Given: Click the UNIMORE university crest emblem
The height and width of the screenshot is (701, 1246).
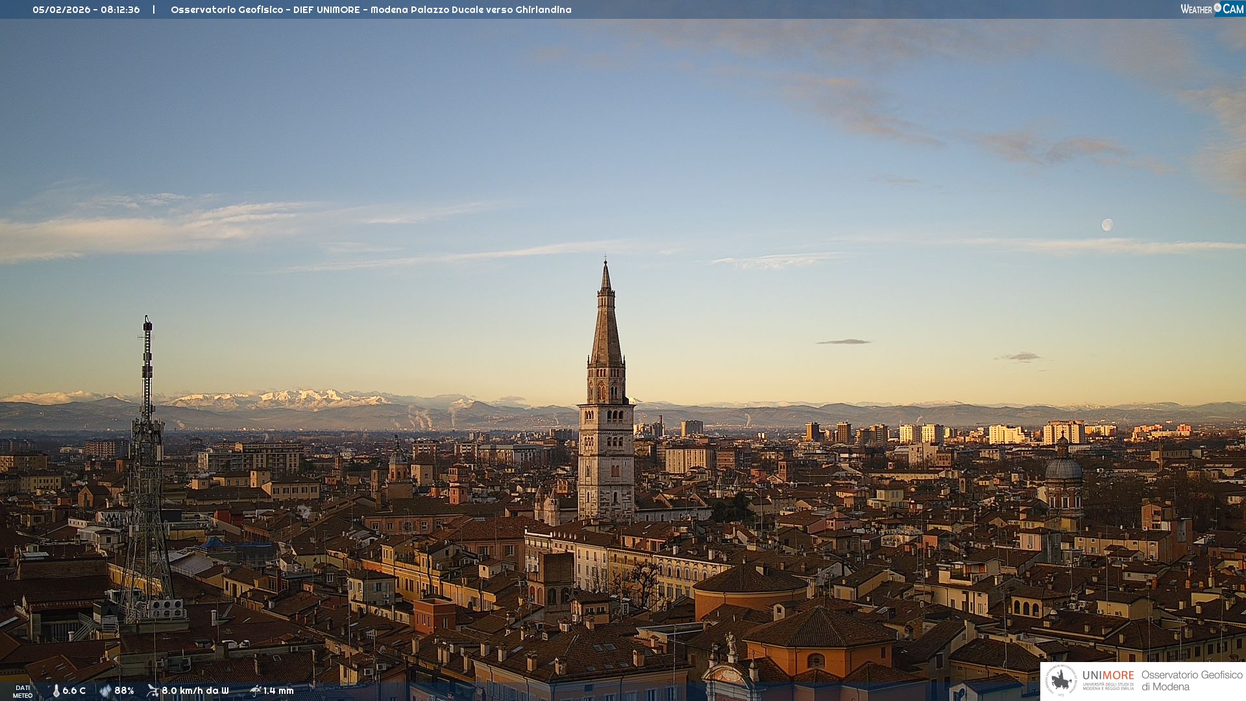Looking at the screenshot, I should (1061, 681).
